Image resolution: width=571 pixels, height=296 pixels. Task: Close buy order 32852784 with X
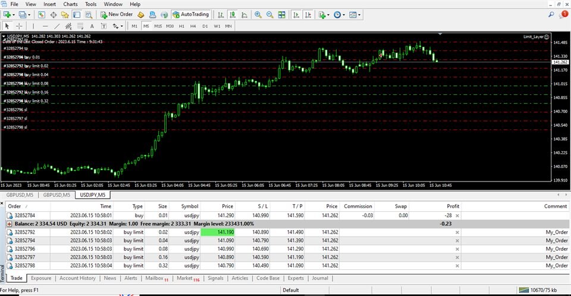point(457,216)
